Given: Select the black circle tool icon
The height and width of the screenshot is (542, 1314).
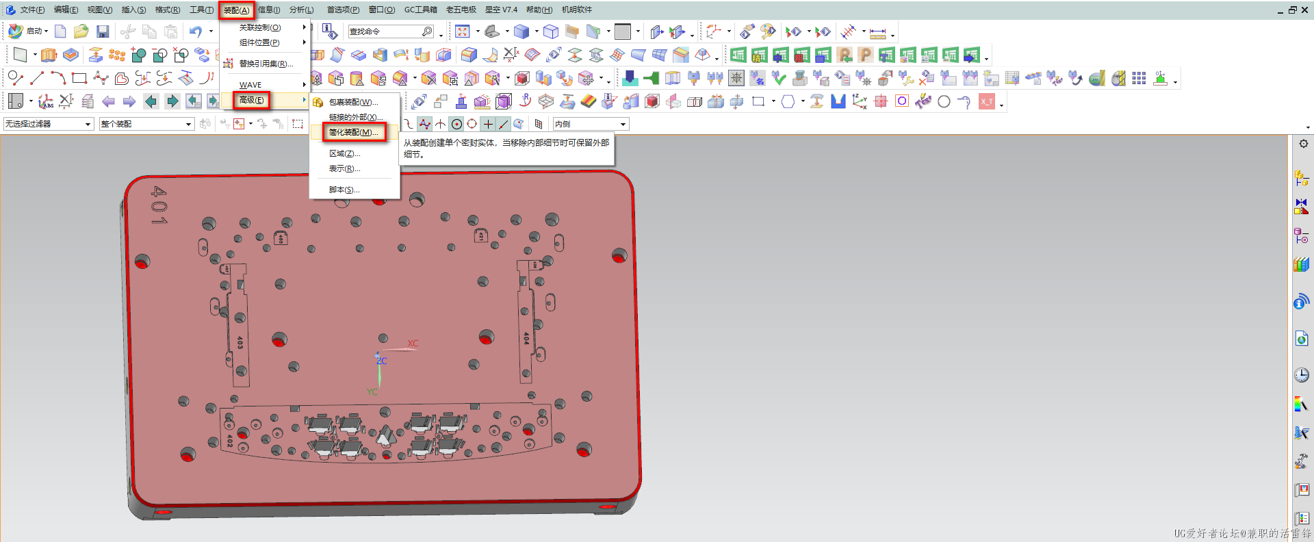Looking at the screenshot, I should (944, 102).
